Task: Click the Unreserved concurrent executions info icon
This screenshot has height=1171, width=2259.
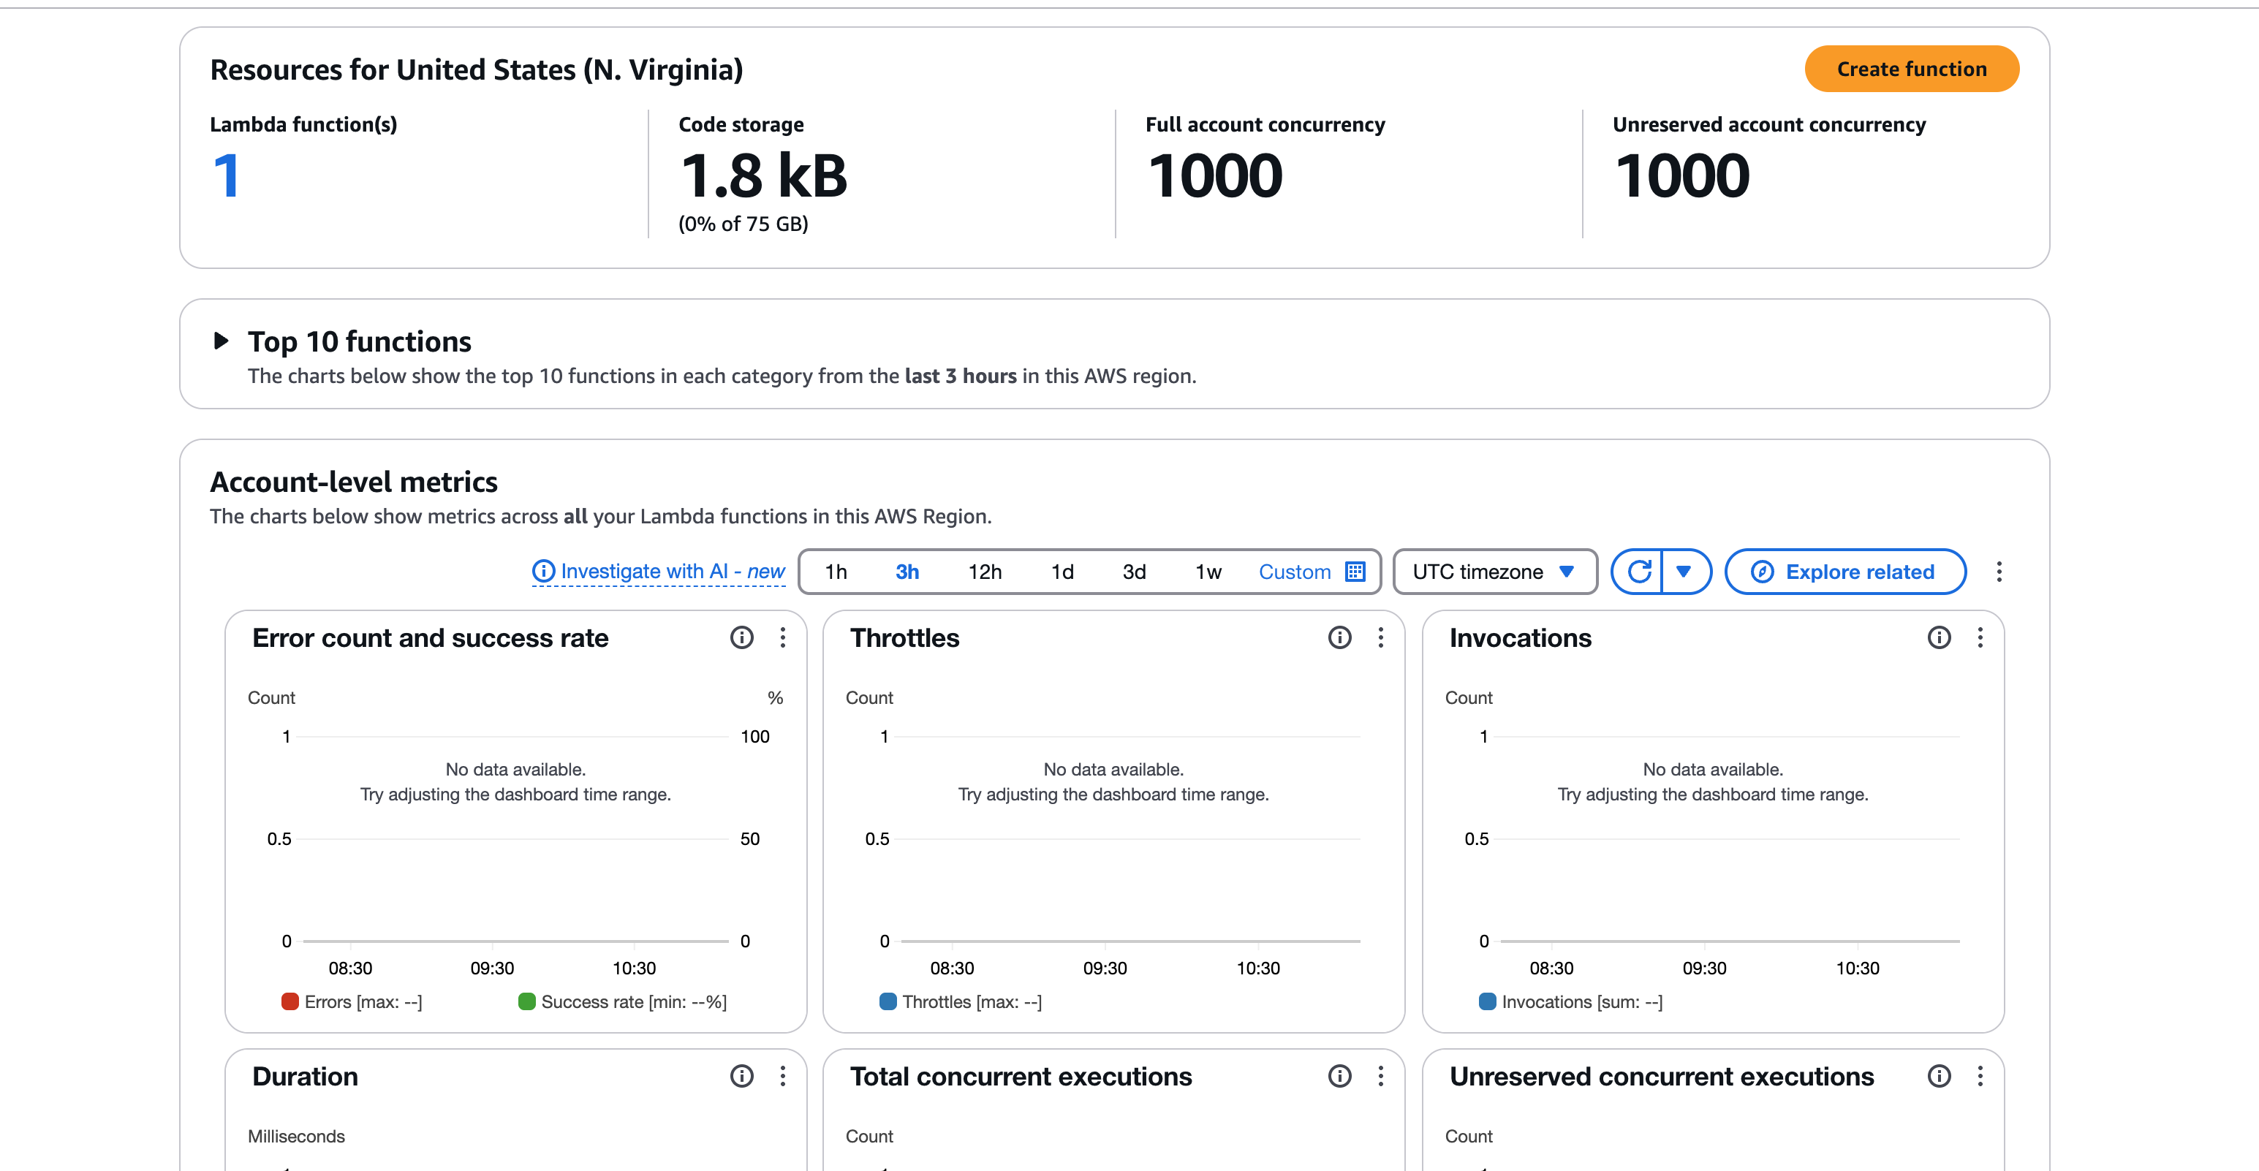Action: pos(1938,1075)
